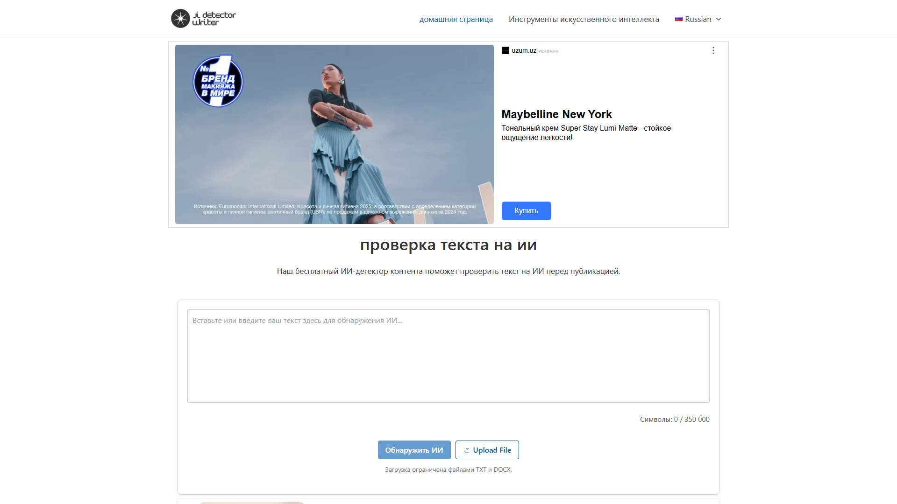
Task: Click the Символы: 0 / 350 000 counter
Action: (675, 420)
